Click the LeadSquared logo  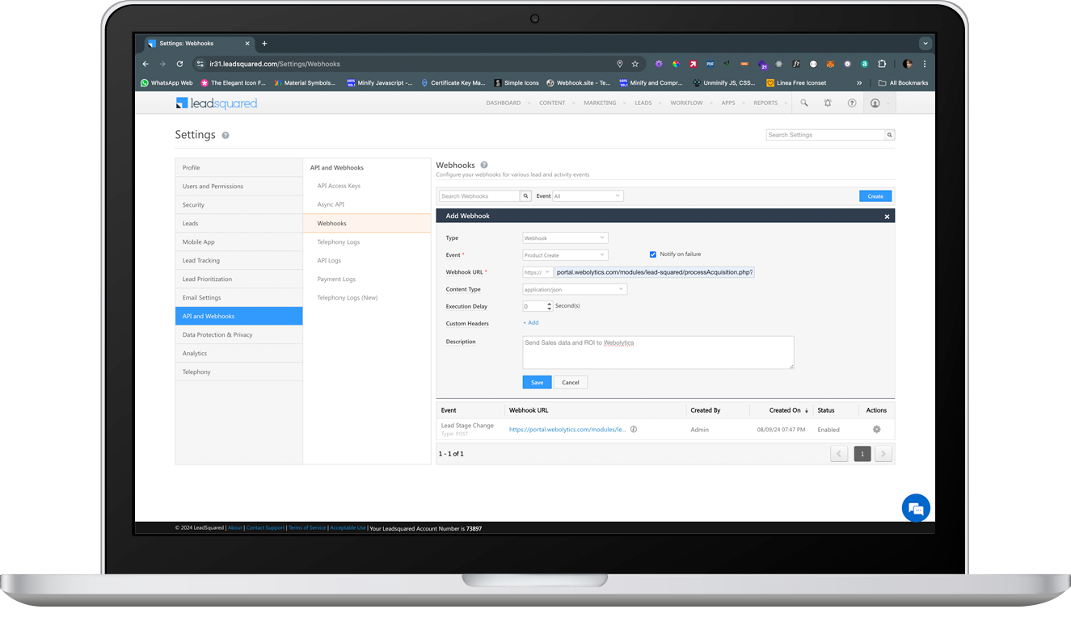[x=216, y=103]
